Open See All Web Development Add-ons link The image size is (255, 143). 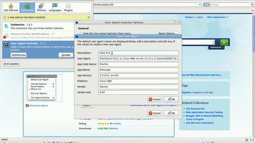[x=202, y=75]
